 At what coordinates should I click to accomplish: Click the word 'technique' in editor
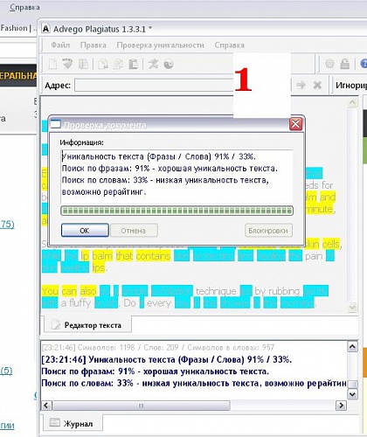(x=216, y=291)
